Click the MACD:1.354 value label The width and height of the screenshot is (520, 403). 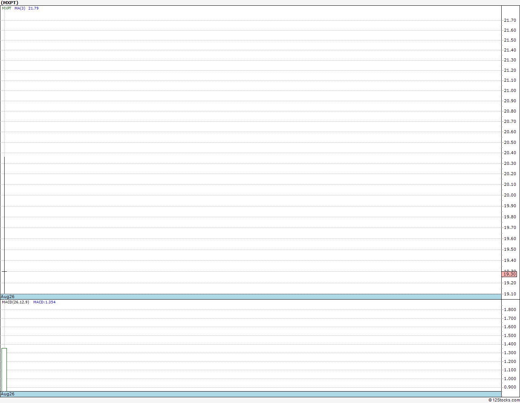[x=44, y=302]
